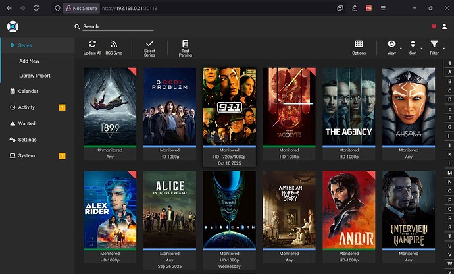
Task: Open the Wanted page
Action: pos(26,124)
